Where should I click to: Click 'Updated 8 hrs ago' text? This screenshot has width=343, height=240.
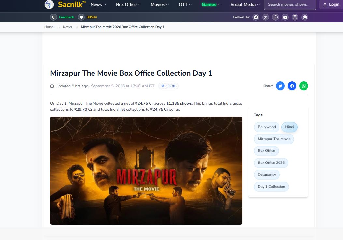(x=72, y=86)
